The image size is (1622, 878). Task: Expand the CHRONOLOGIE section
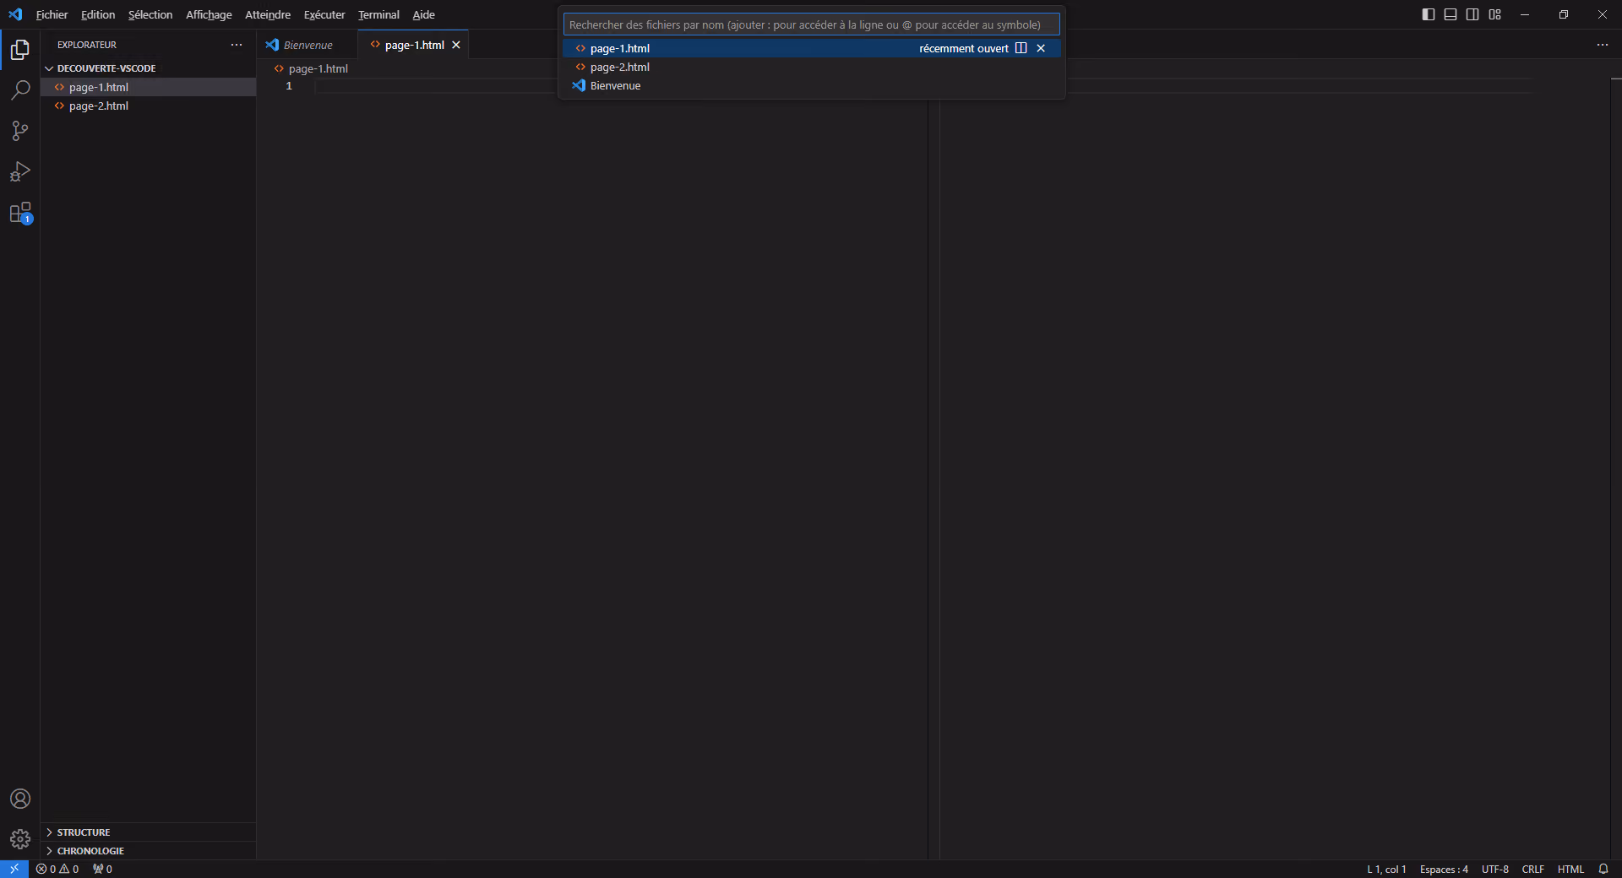148,851
